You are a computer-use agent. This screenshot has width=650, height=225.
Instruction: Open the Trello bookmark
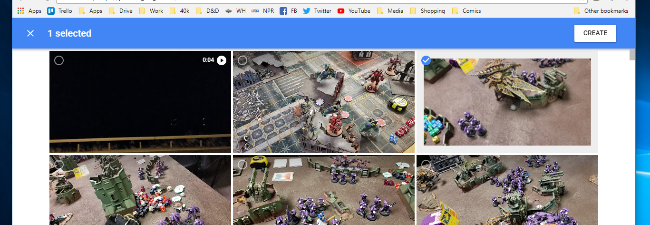(60, 11)
